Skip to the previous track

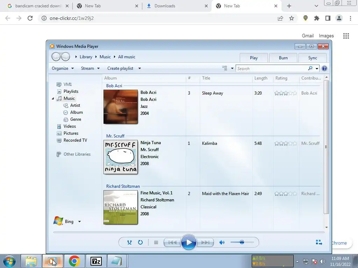click(172, 242)
